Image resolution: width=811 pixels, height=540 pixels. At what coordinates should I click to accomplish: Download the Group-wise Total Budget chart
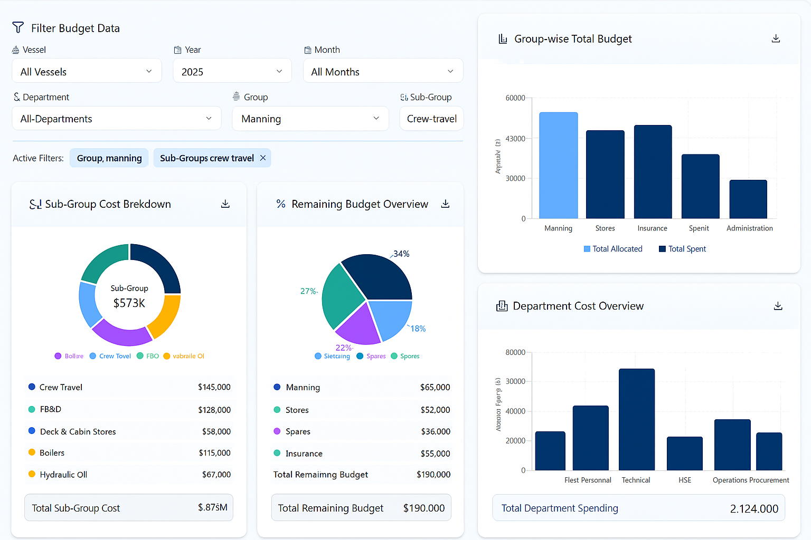pyautogui.click(x=776, y=38)
